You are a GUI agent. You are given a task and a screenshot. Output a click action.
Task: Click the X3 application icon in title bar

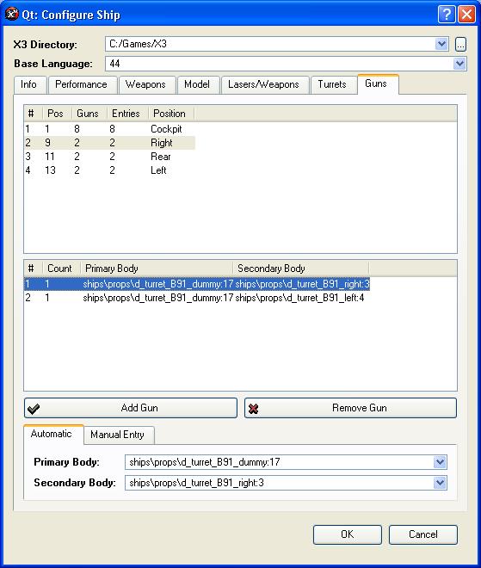[x=11, y=14]
